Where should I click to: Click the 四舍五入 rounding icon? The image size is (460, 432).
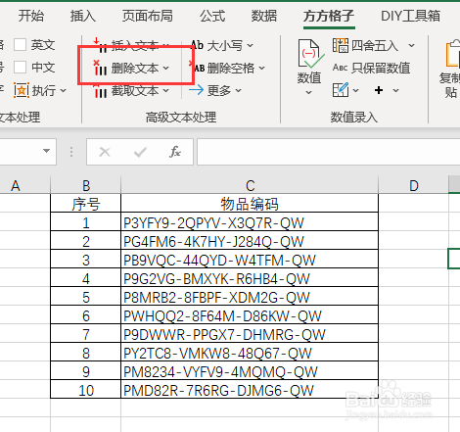click(x=341, y=45)
